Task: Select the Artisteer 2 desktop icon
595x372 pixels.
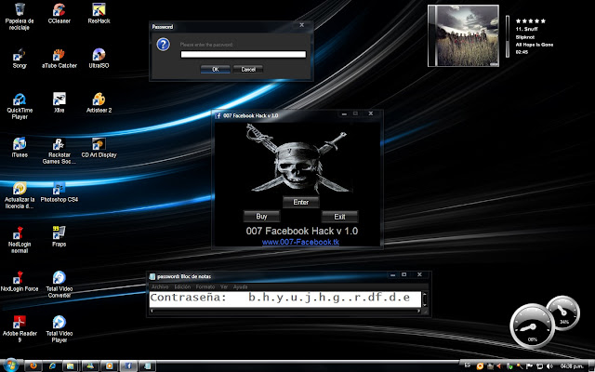Action: coord(99,103)
